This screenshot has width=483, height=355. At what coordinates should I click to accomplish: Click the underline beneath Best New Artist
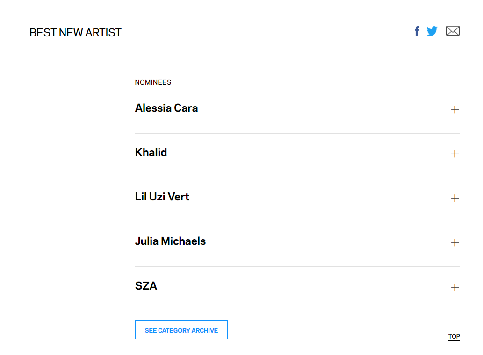pos(61,43)
